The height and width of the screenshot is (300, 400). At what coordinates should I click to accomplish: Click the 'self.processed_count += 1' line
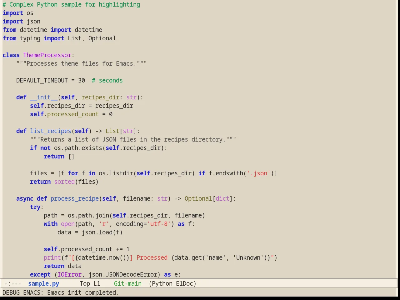87,249
